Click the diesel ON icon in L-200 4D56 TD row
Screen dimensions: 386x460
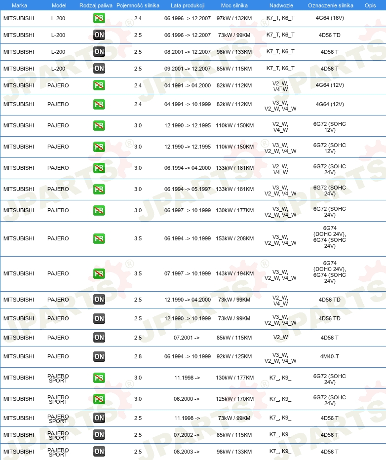pyautogui.click(x=99, y=35)
